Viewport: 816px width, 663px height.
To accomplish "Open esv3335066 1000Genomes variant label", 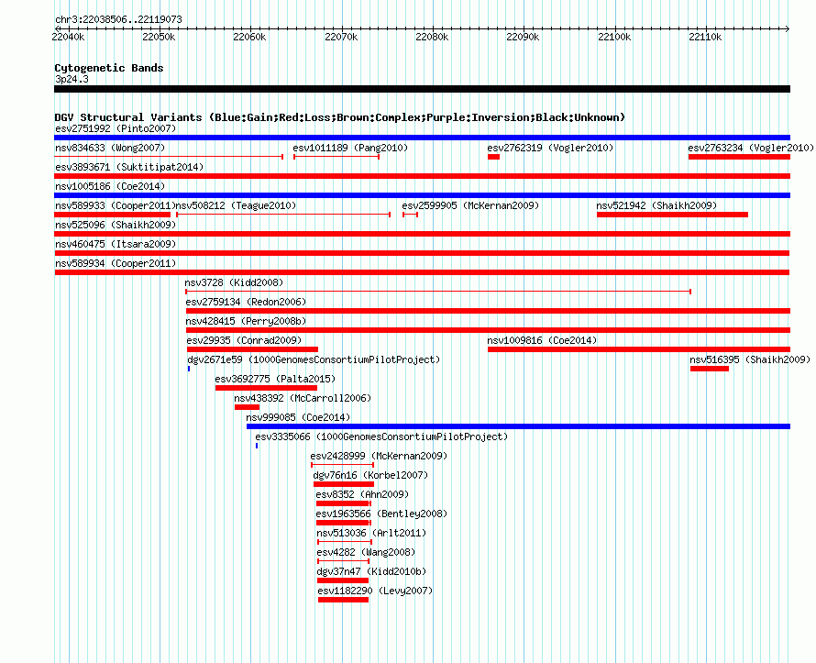I will [381, 436].
